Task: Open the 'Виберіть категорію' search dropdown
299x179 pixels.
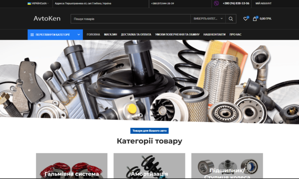Action: 208,19
